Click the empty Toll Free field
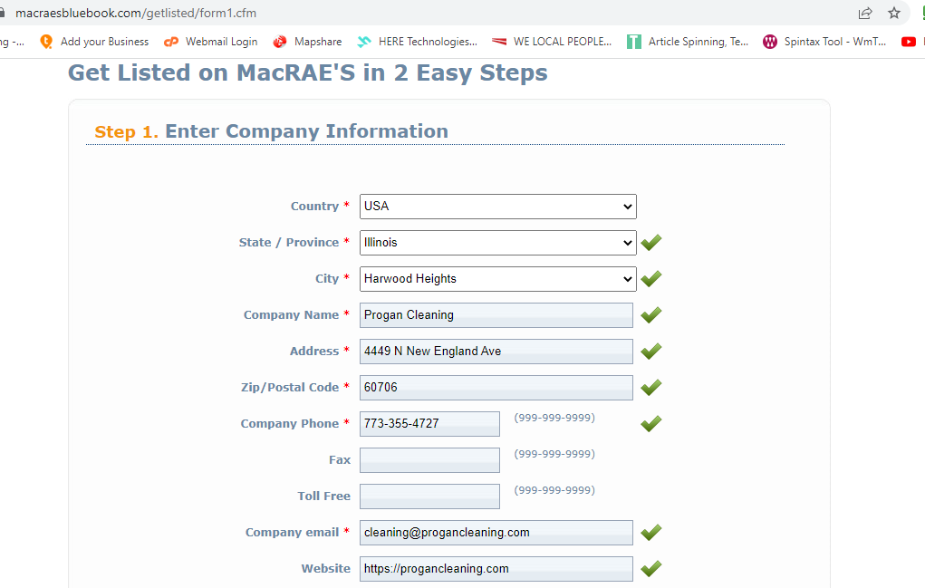Viewport: 925px width, 588px height. pyautogui.click(x=429, y=496)
